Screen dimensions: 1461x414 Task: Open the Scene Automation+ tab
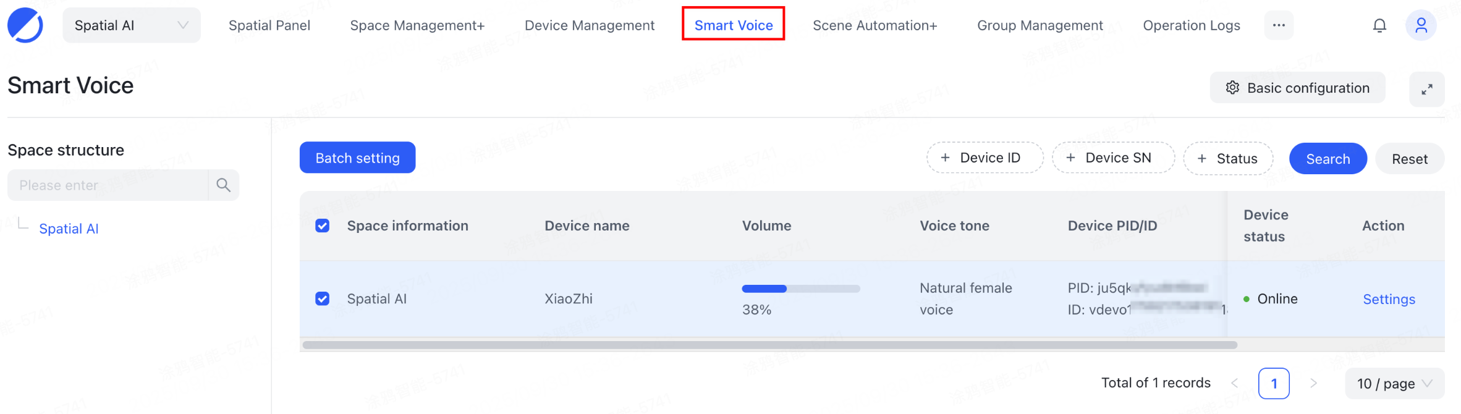[874, 25]
